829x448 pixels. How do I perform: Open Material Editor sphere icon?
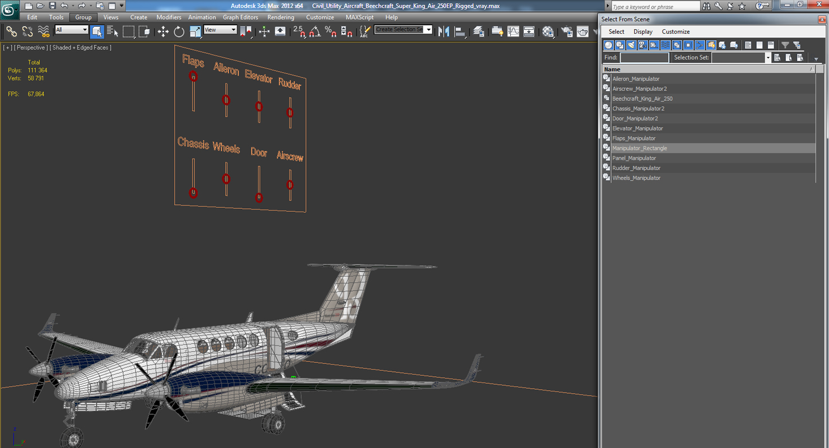point(548,31)
